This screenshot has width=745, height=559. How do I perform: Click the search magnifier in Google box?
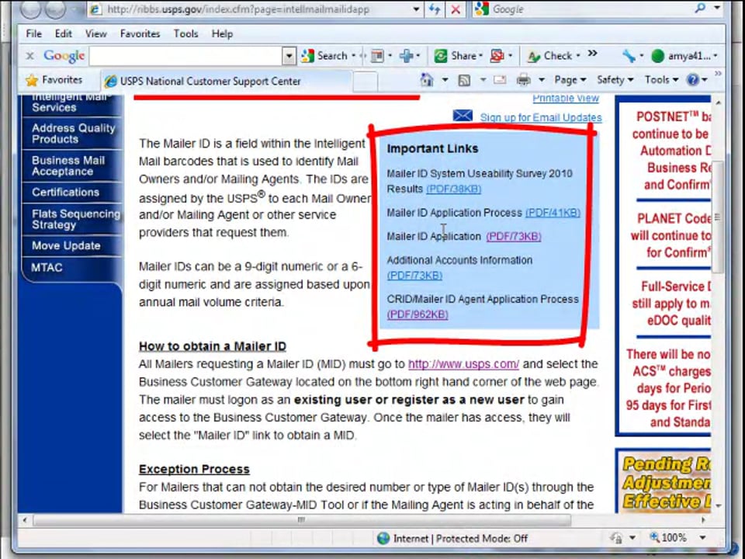700,9
